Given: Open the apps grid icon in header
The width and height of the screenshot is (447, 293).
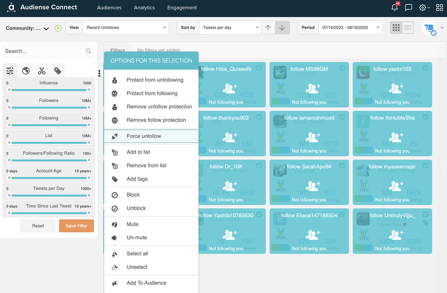Looking at the screenshot, I should click(x=440, y=7).
